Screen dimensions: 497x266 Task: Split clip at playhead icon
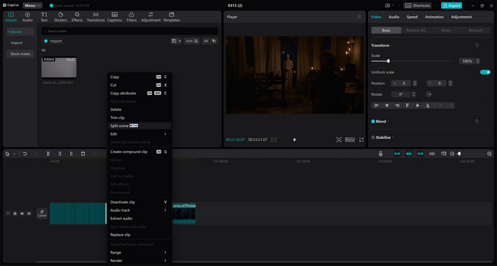[48, 154]
